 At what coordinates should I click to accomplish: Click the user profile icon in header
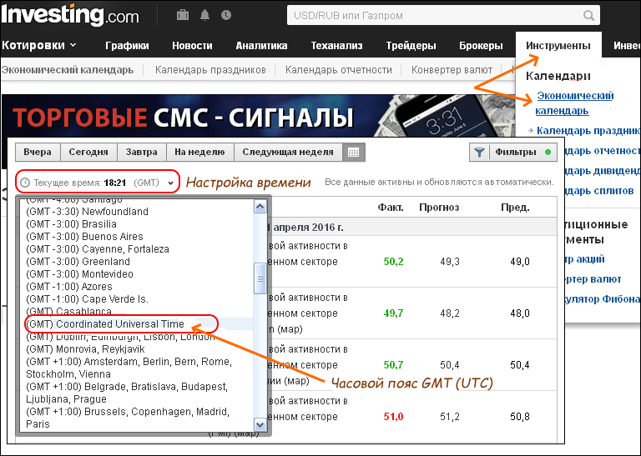coord(226,15)
